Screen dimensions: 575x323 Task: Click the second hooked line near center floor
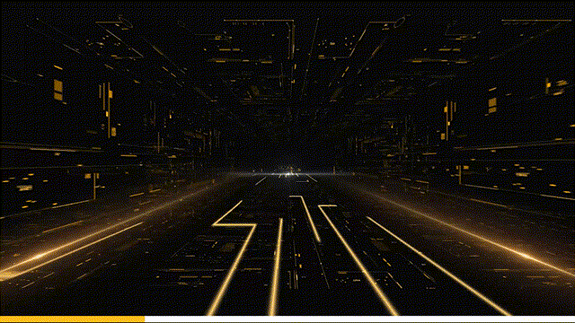305,219
